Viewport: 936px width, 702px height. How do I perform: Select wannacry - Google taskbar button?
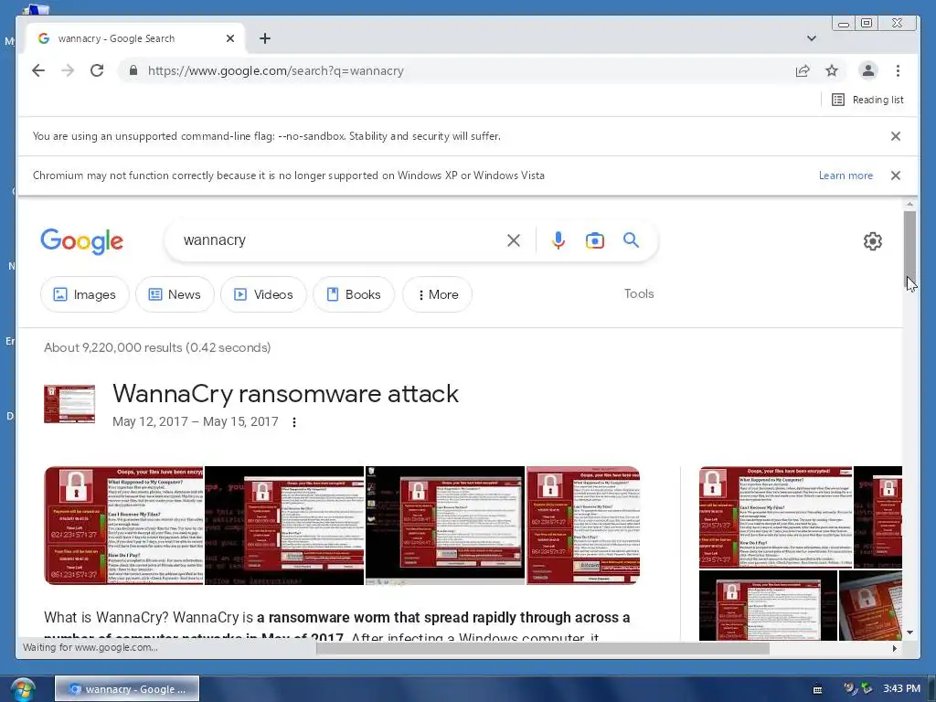click(127, 689)
